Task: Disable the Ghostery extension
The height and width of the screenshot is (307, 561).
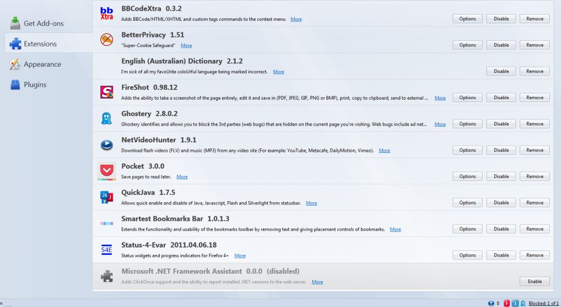Action: click(x=501, y=124)
